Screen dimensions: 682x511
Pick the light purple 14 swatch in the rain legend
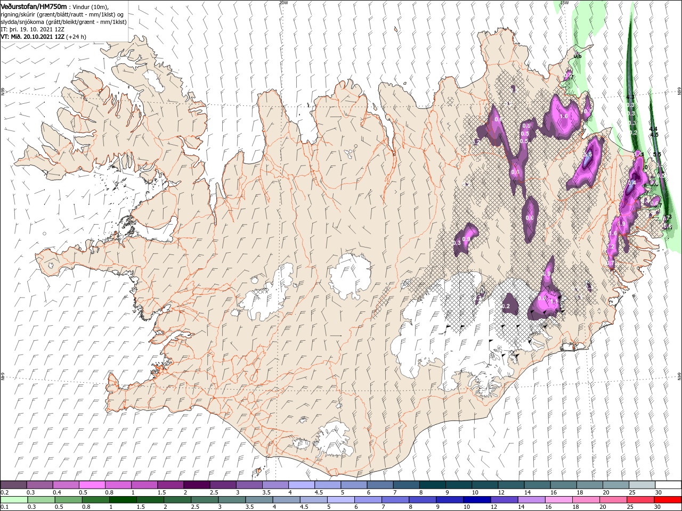(x=531, y=500)
